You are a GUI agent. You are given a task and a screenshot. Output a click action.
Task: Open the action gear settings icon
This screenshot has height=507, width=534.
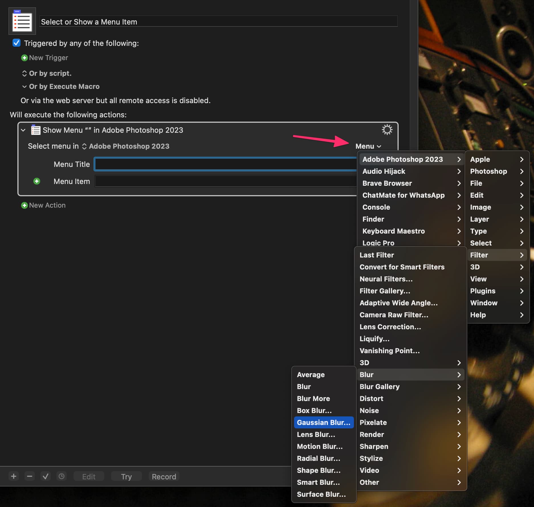(387, 130)
